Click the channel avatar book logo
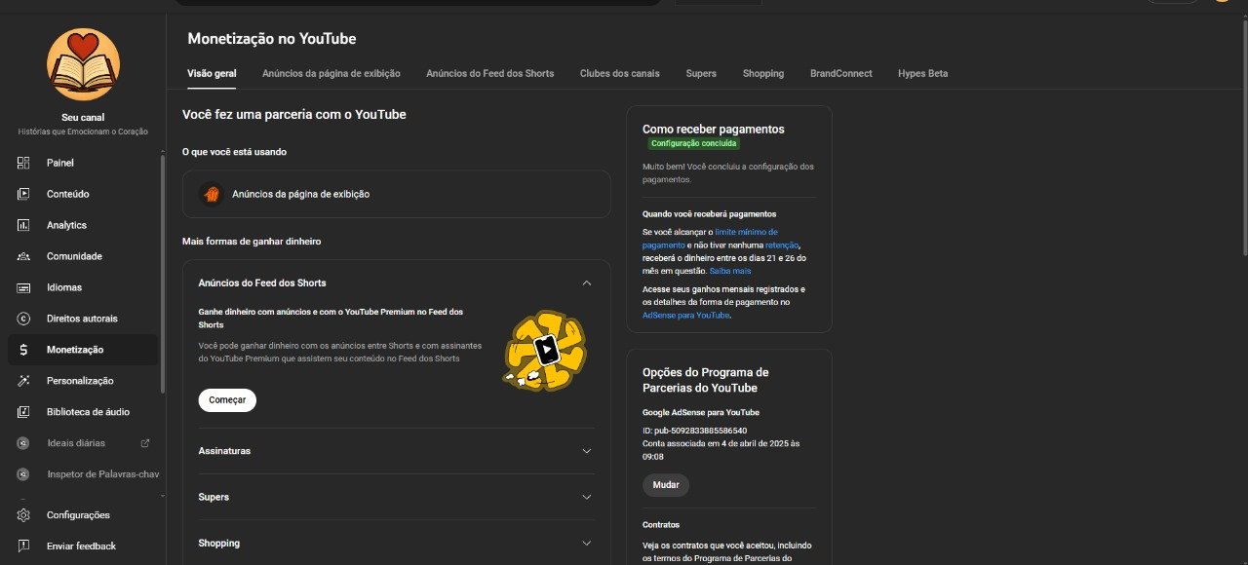Image resolution: width=1248 pixels, height=565 pixels. click(x=83, y=64)
